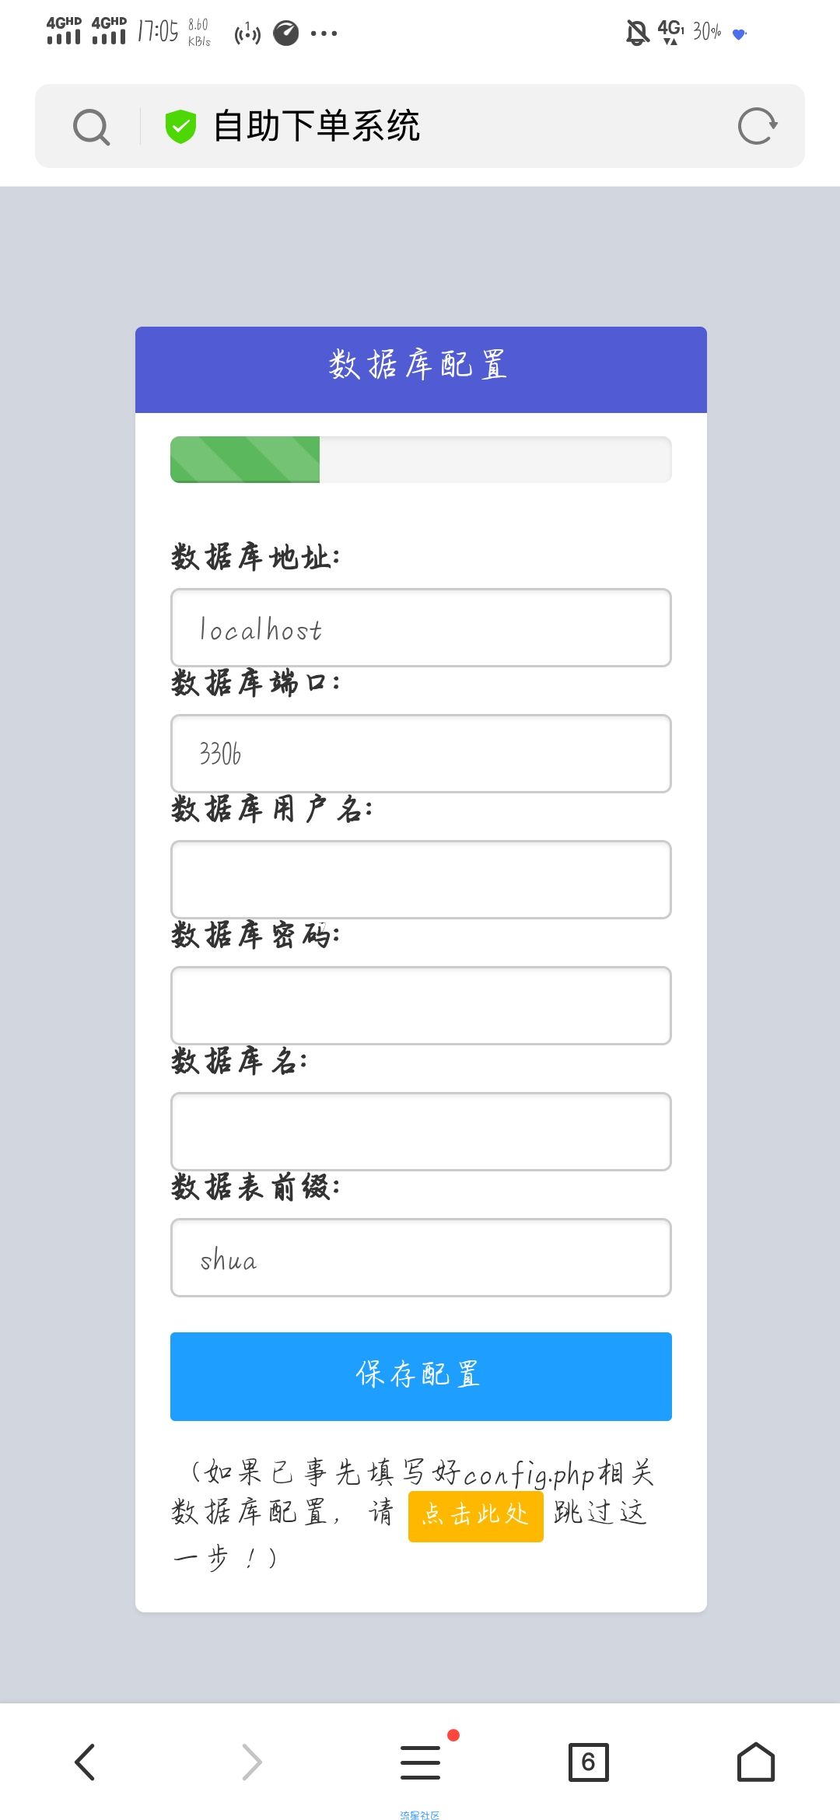This screenshot has height=1820, width=840.
Task: Focus the 数据表前缀 shua field
Action: point(421,1258)
